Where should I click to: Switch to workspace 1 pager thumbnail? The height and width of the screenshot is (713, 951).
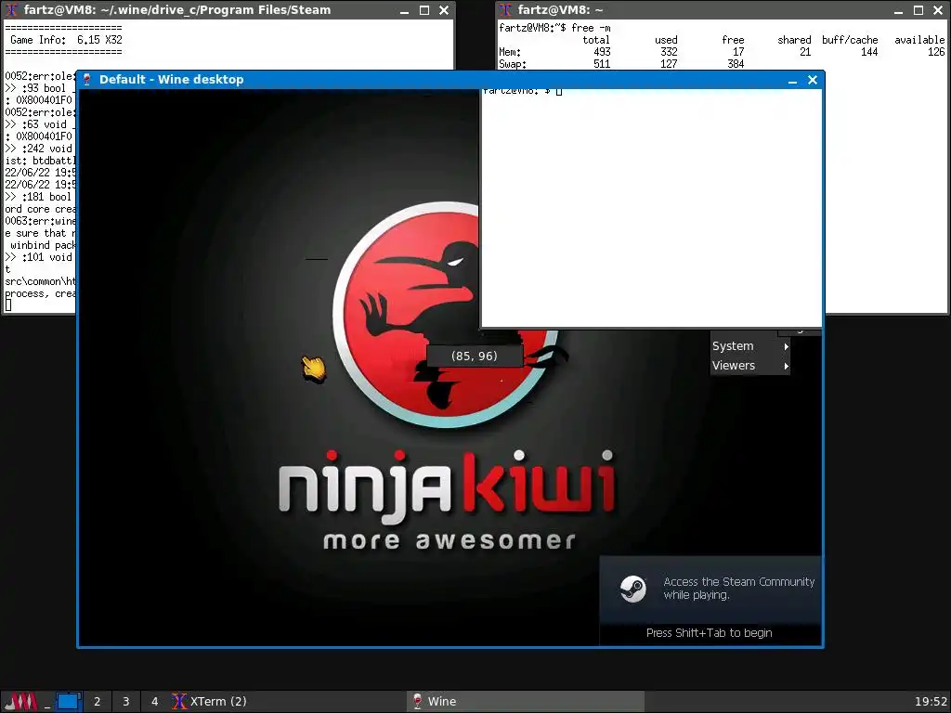(69, 702)
